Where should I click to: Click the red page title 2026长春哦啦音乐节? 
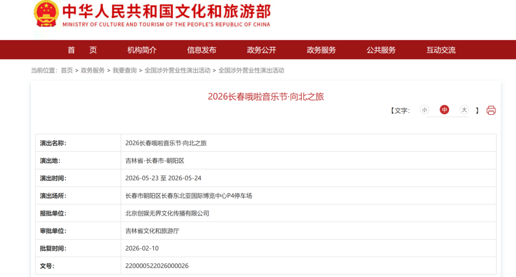coord(266,97)
